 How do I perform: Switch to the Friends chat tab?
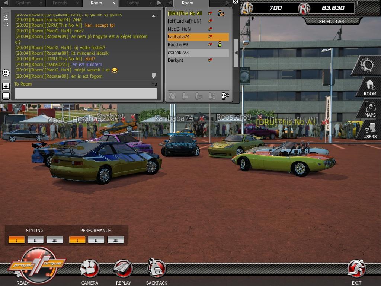pos(60,3)
